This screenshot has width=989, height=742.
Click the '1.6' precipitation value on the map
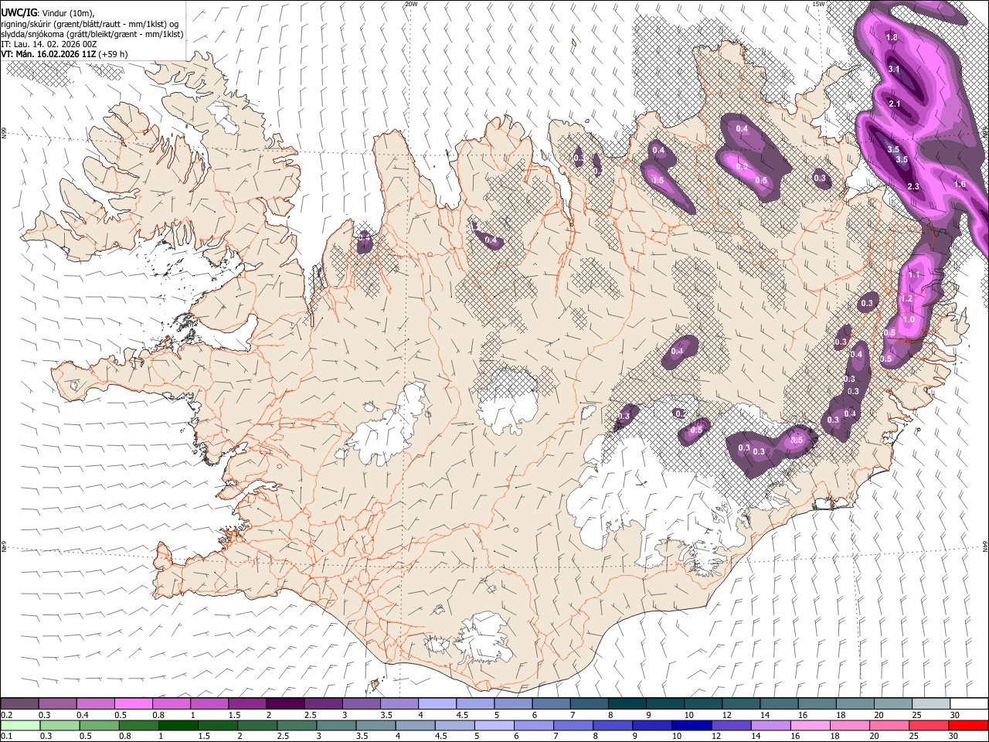point(960,185)
